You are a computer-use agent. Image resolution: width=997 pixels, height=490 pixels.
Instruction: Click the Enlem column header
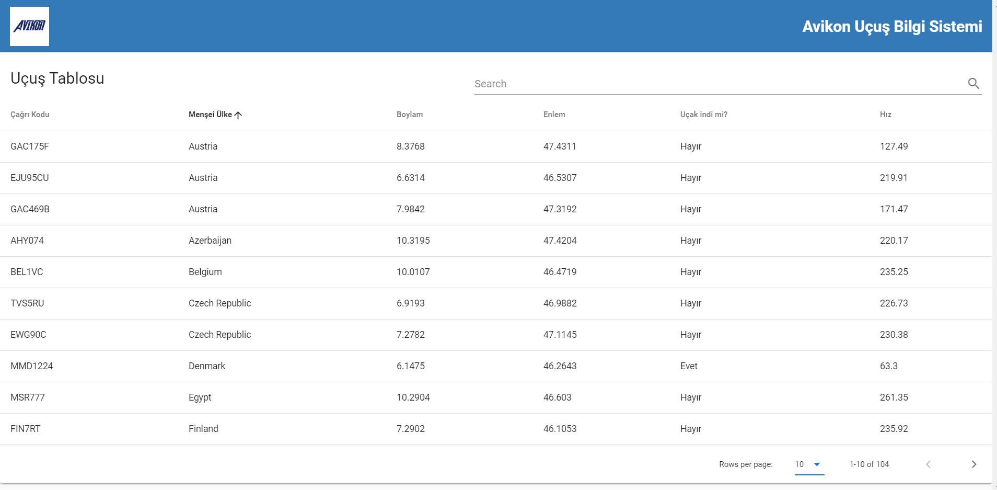(554, 115)
